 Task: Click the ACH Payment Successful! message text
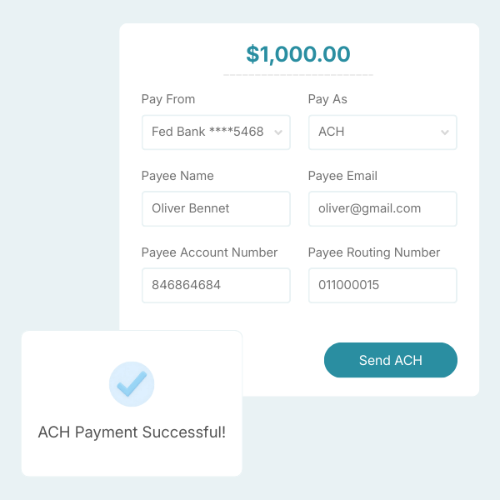132,432
